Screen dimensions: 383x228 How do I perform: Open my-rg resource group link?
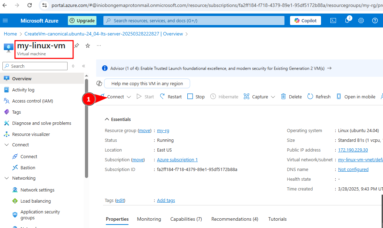[163, 130]
